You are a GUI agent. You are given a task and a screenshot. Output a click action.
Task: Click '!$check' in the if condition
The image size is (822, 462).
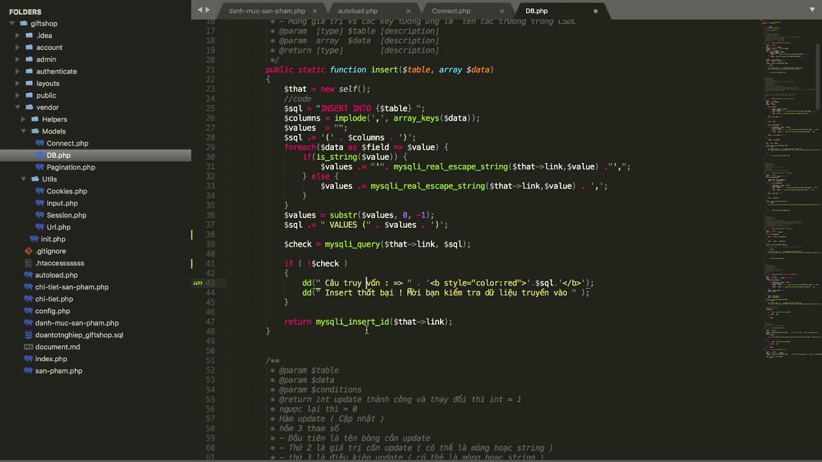(323, 264)
